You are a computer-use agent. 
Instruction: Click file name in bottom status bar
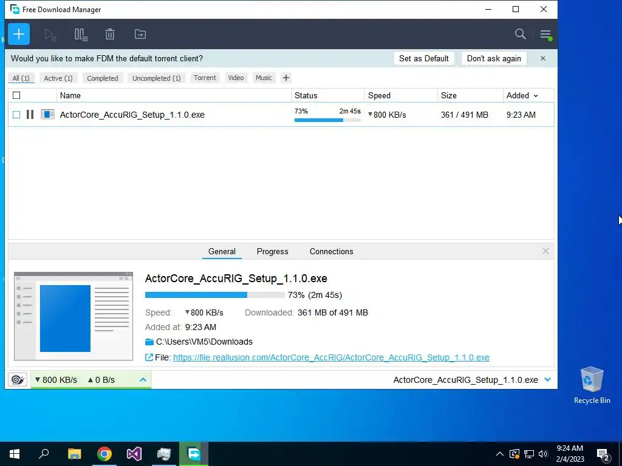(466, 380)
